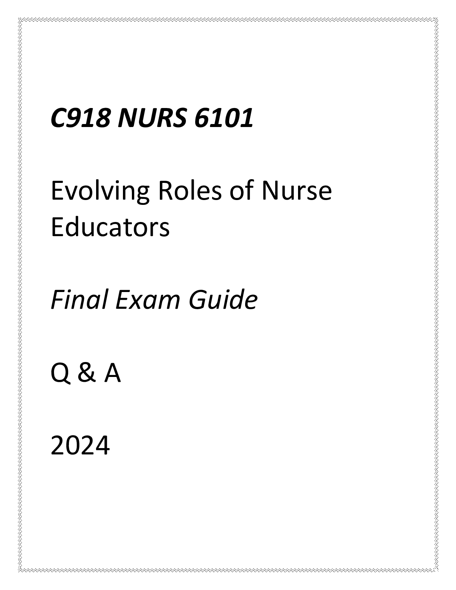This screenshot has width=456, height=590.
Task: Click the italic word "Guide"
Action: tap(223, 300)
